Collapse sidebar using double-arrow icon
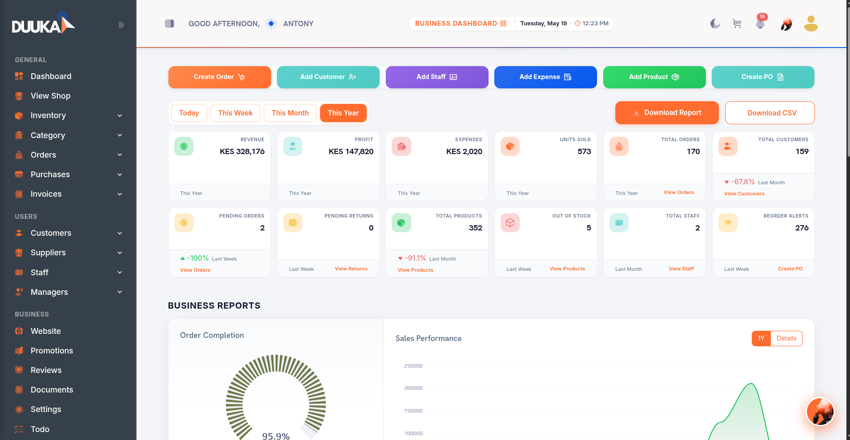850x440 pixels. pyautogui.click(x=121, y=25)
